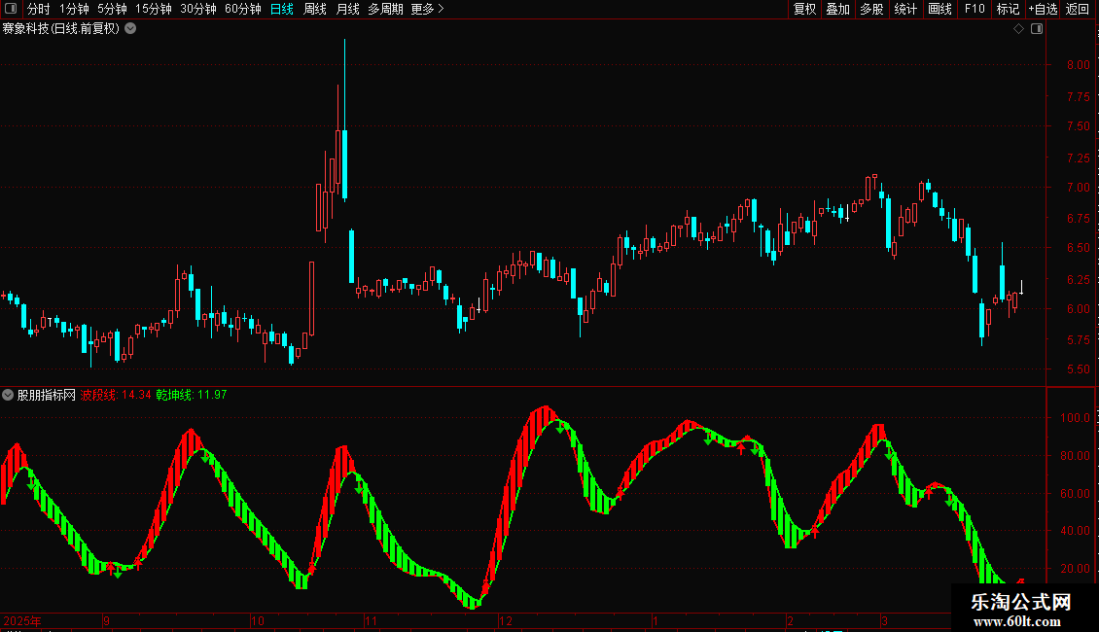Open F10 company info
The height and width of the screenshot is (632, 1099).
[975, 9]
